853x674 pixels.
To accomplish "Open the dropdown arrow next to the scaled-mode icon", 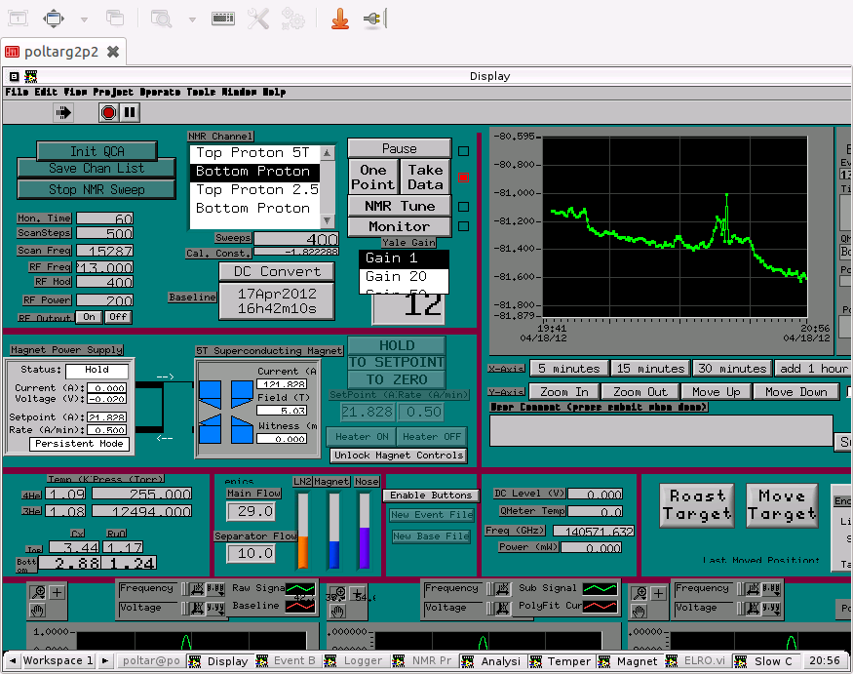I will [192, 20].
